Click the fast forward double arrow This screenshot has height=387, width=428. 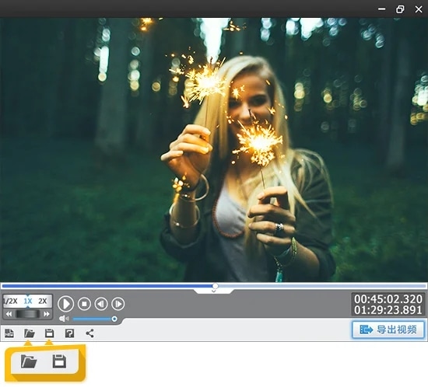47,314
